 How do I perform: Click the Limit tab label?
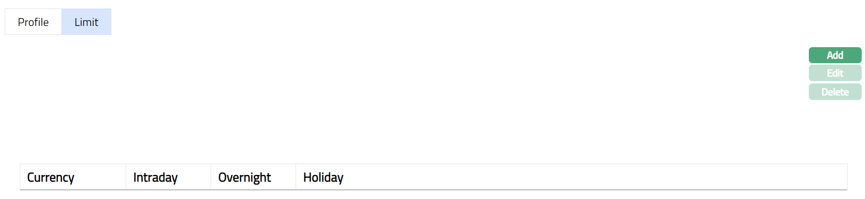(x=86, y=22)
